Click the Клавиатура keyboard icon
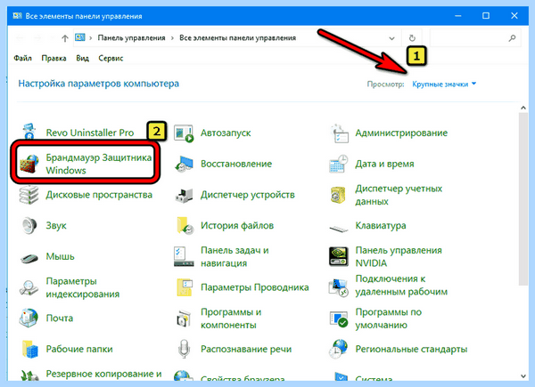The image size is (535, 387). [x=339, y=228]
